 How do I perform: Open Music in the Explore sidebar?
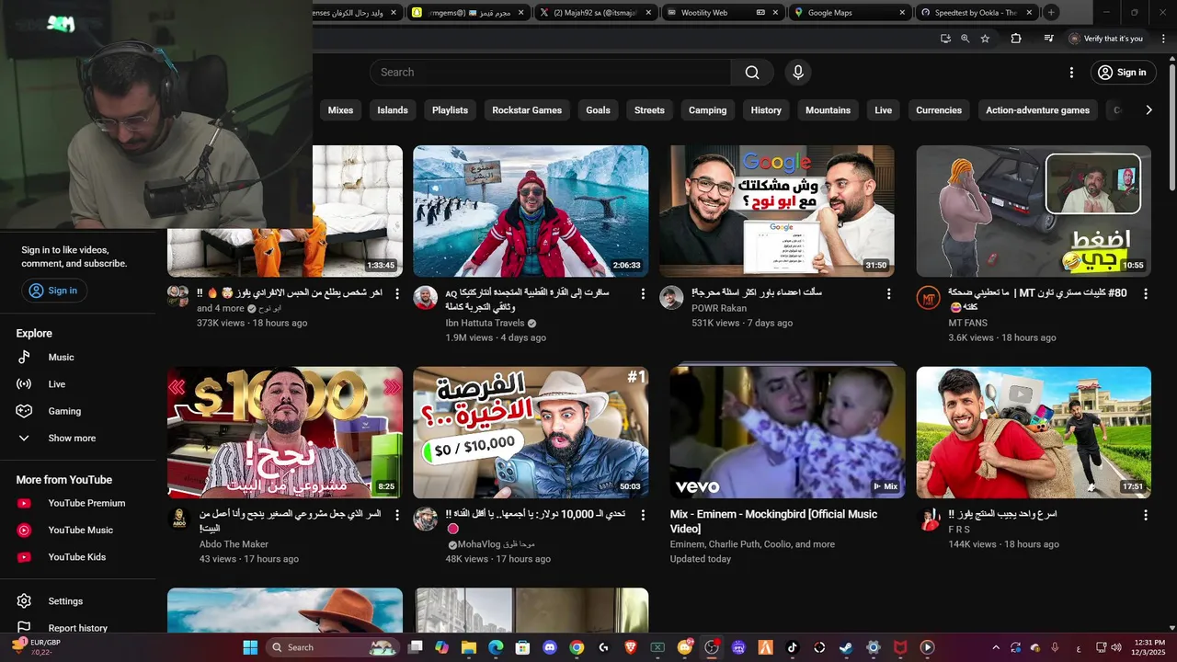point(61,358)
